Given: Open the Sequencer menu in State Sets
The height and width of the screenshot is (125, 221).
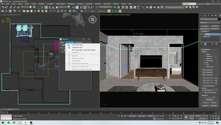Looking at the screenshot, I should (x=79, y=42).
